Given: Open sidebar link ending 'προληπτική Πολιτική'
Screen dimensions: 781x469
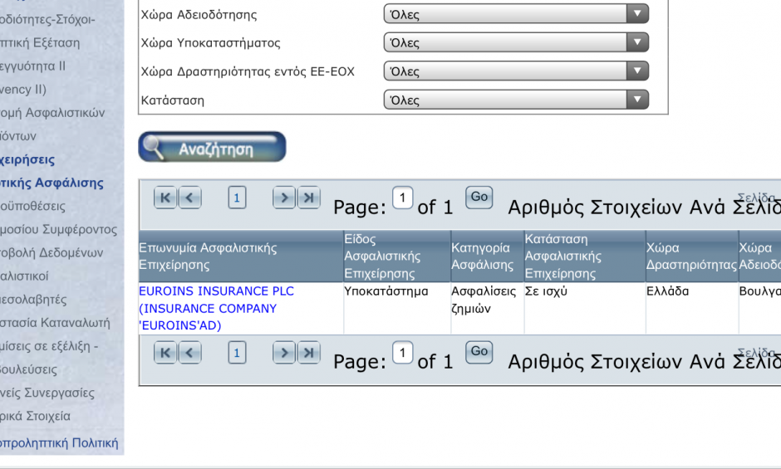Looking at the screenshot, I should [x=59, y=443].
